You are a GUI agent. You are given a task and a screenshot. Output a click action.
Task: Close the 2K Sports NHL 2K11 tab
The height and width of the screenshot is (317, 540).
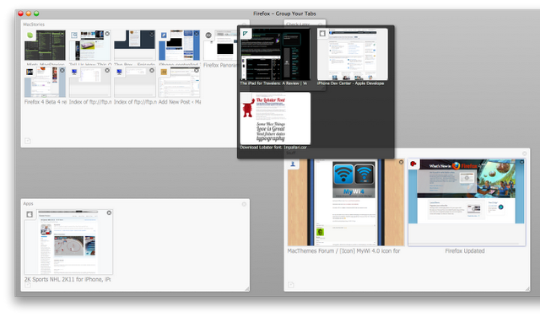pos(109,212)
